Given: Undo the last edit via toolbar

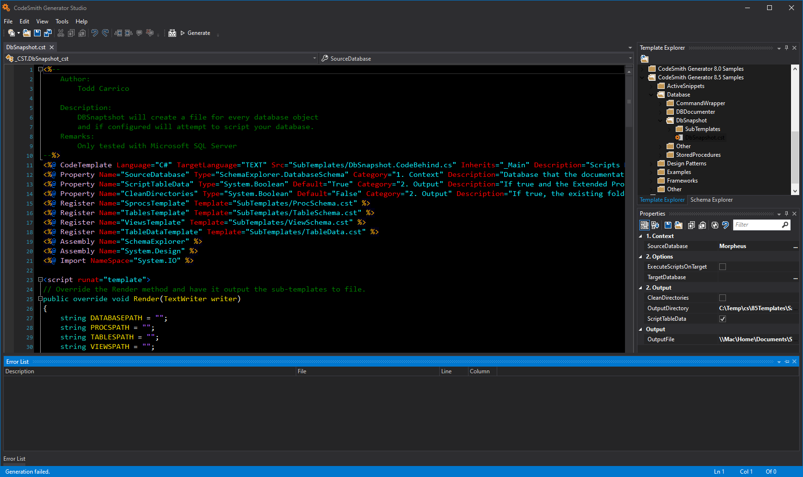Looking at the screenshot, I should click(94, 33).
